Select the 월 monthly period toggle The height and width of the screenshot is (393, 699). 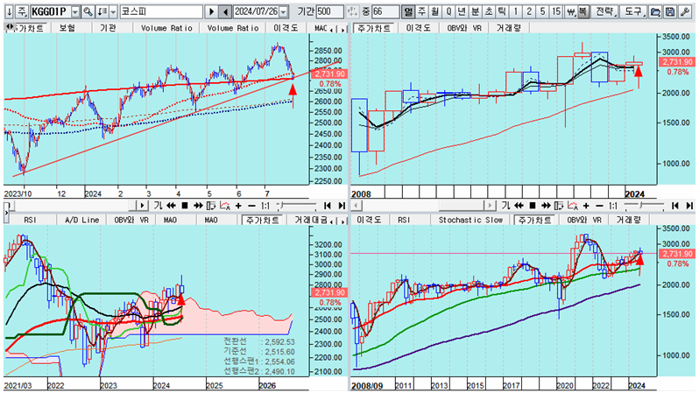(x=435, y=11)
